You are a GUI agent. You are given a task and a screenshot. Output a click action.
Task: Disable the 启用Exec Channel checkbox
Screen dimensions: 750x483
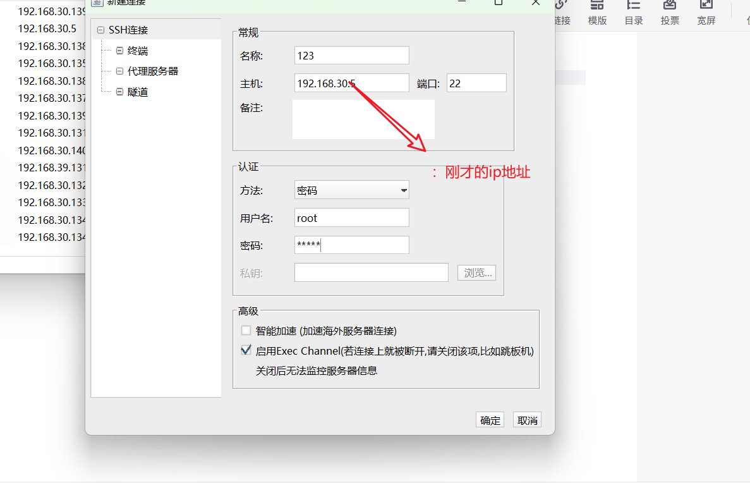[246, 349]
